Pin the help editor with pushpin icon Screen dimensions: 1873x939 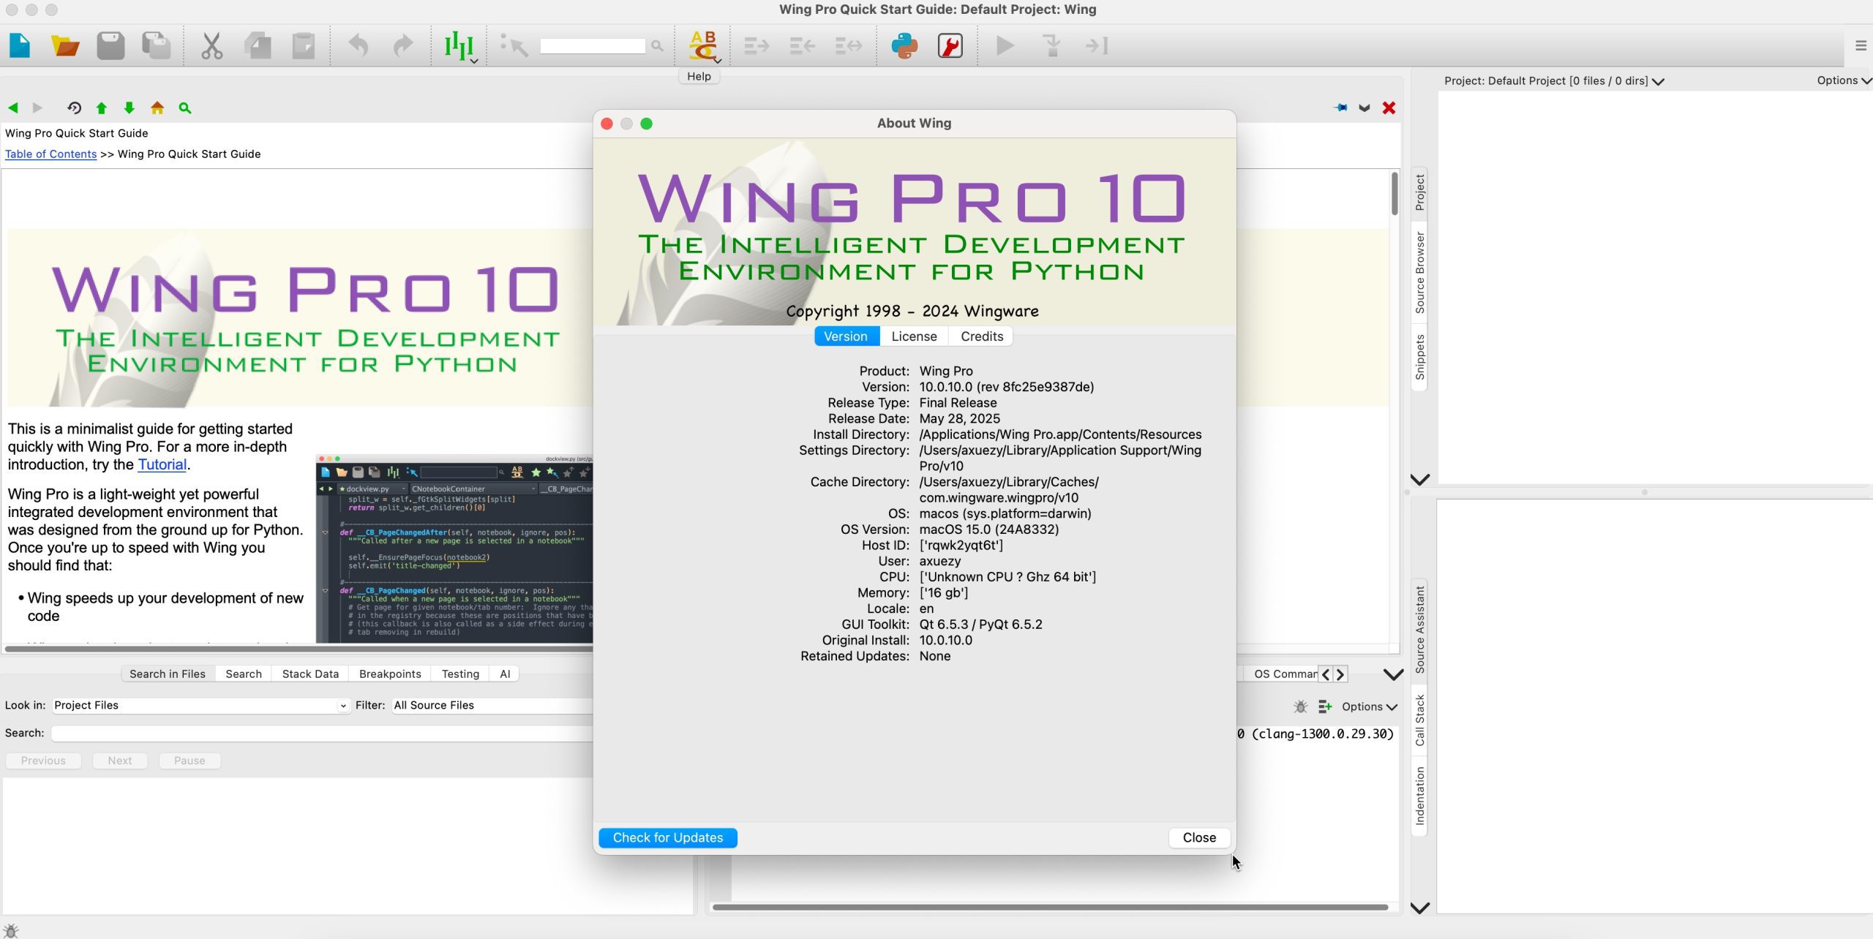click(x=1341, y=108)
